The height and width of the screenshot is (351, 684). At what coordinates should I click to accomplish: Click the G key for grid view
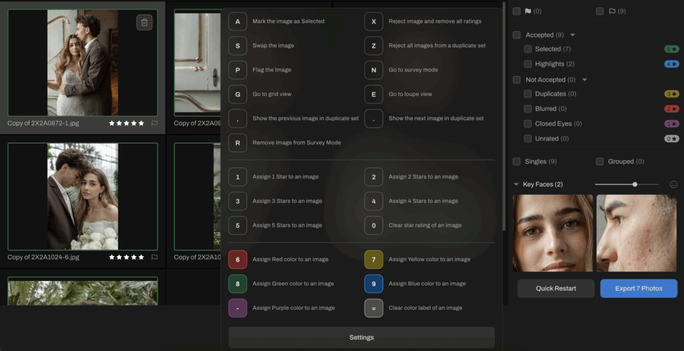tap(238, 93)
